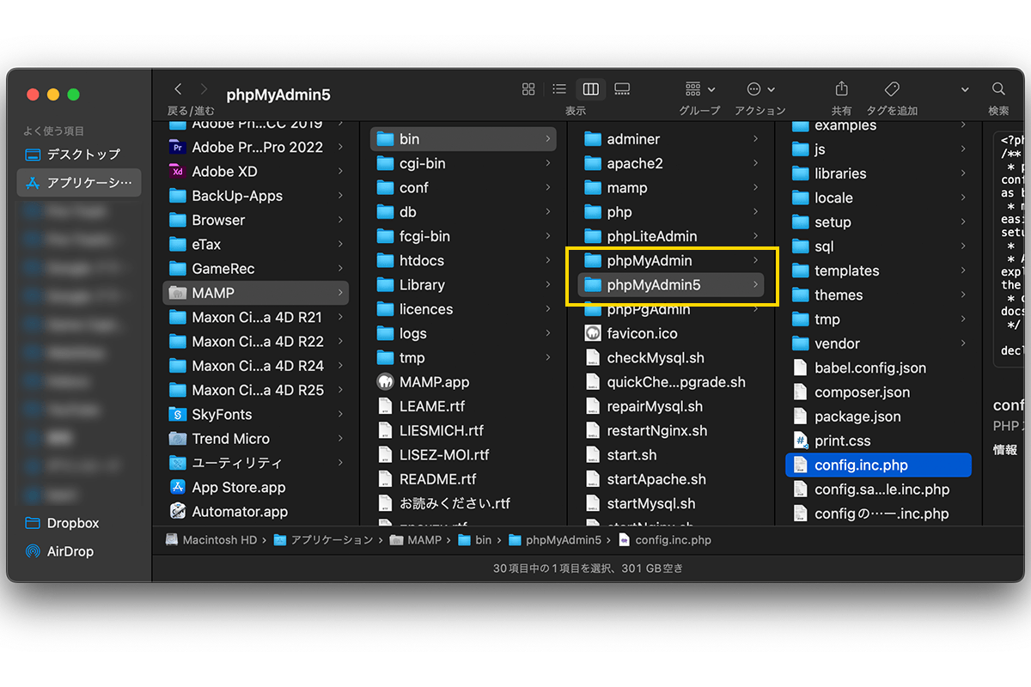Select the phpLiteAdmin folder

(671, 236)
